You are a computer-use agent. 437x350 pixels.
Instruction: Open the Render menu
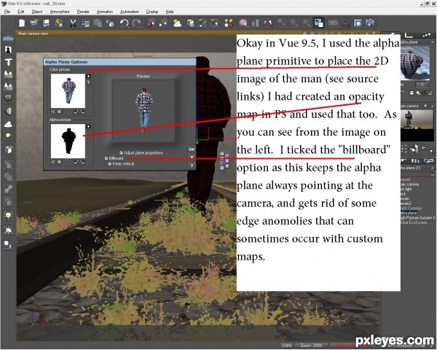83,12
